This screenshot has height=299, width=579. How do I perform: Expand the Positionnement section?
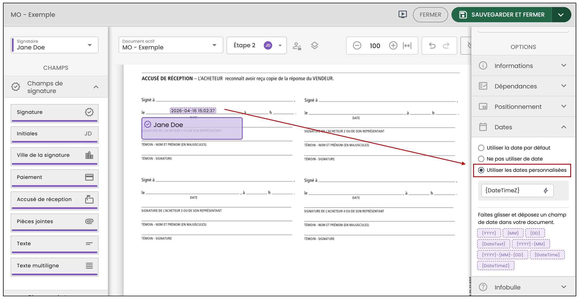pyautogui.click(x=523, y=107)
